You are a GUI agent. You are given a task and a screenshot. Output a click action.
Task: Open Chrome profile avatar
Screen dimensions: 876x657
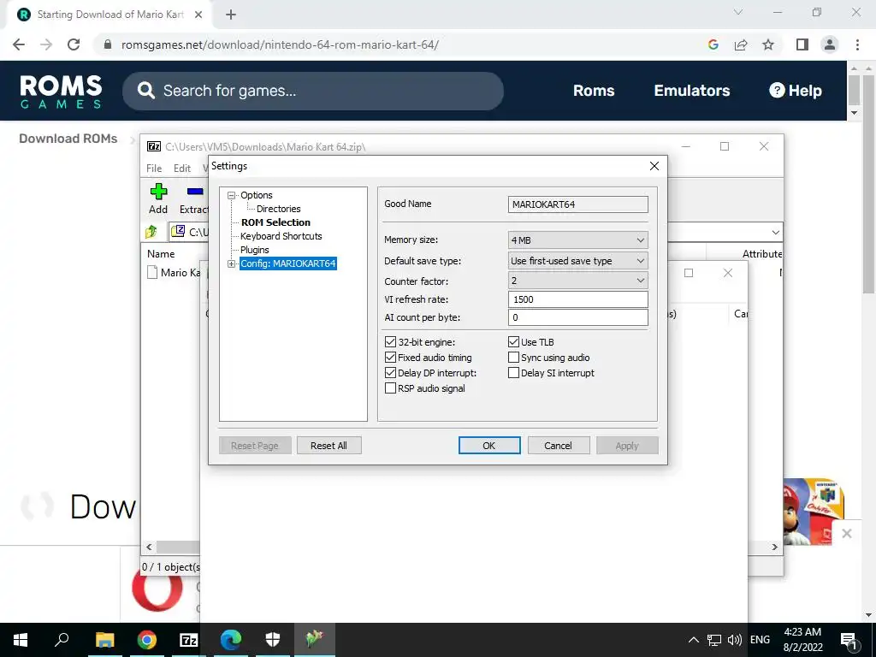[830, 44]
